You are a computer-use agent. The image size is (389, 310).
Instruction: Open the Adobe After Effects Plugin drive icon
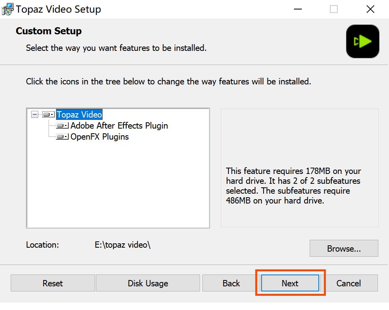coord(62,126)
